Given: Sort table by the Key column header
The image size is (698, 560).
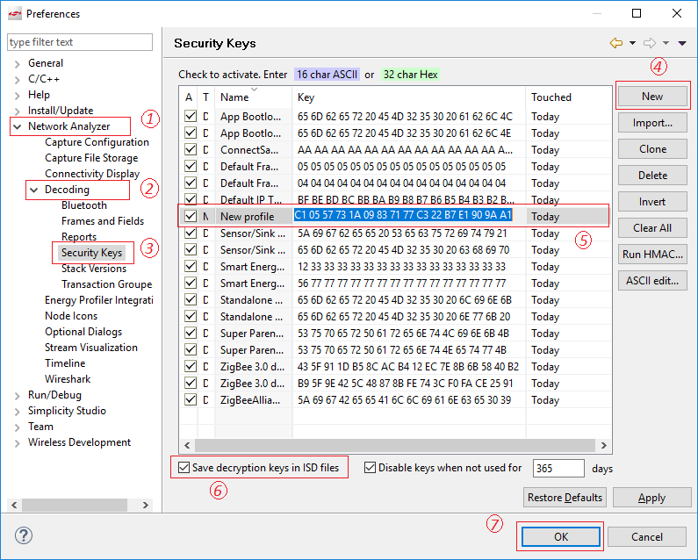Looking at the screenshot, I should pos(408,97).
